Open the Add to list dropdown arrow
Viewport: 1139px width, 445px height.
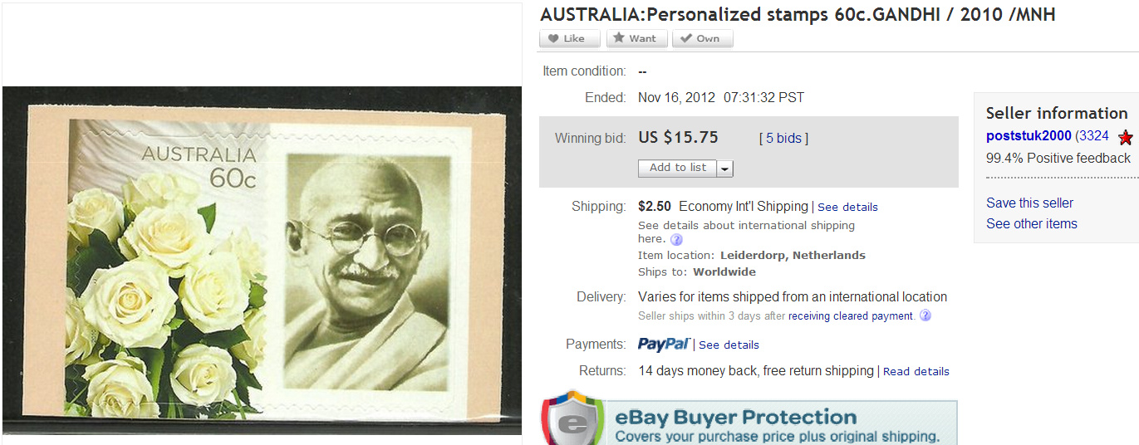tap(725, 169)
